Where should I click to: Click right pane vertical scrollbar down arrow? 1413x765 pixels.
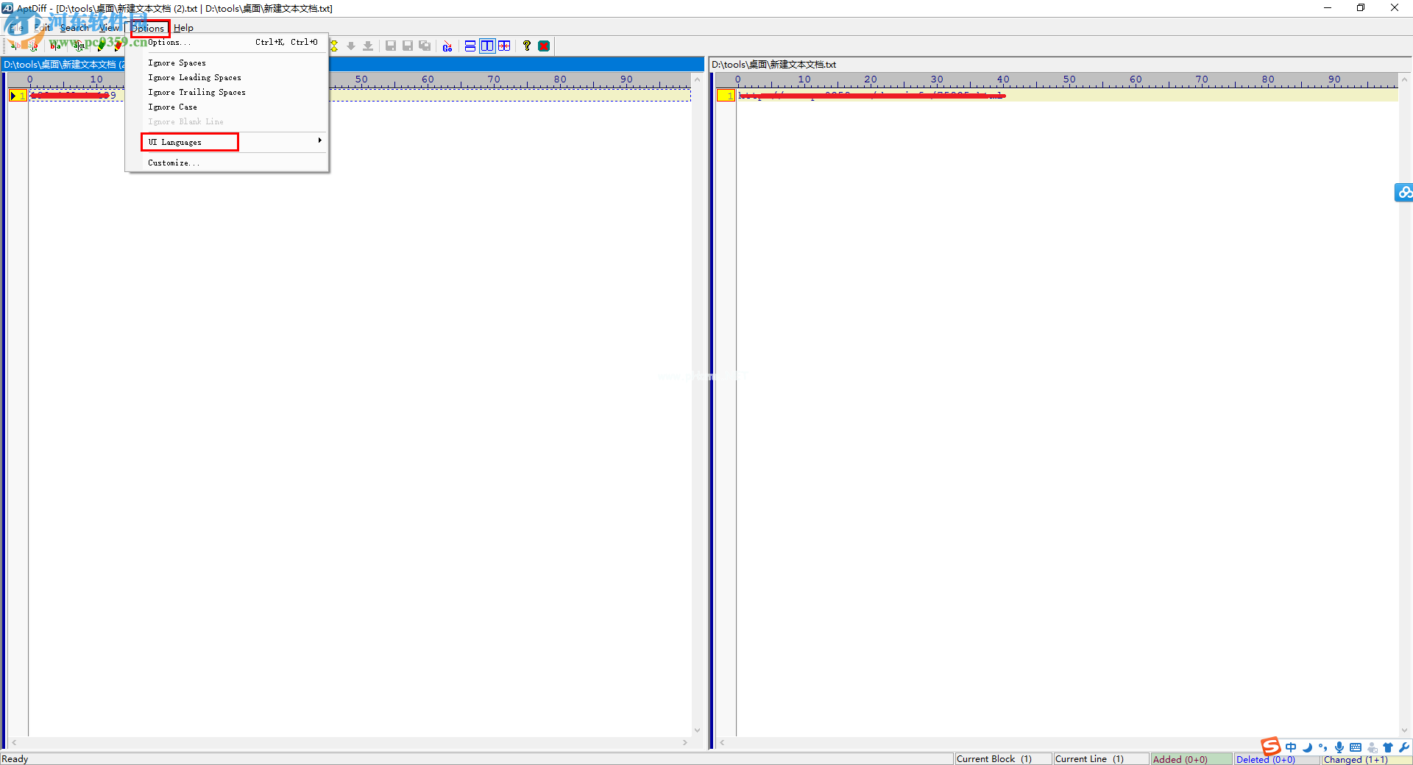[x=1404, y=730]
